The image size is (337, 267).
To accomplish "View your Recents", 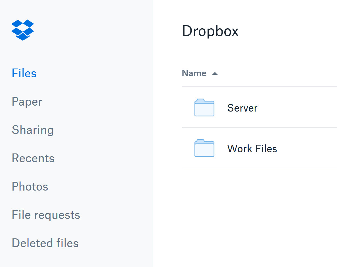I will (33, 158).
